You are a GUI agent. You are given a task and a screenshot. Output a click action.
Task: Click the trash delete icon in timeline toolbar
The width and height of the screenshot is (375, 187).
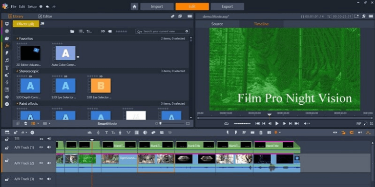pyautogui.click(x=261, y=132)
